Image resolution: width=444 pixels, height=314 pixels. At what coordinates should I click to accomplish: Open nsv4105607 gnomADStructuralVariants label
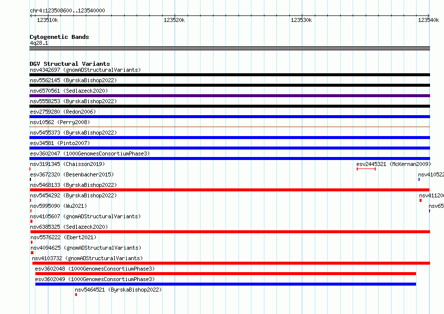click(x=85, y=216)
